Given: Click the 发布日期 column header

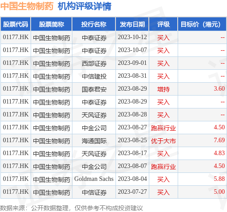Looking at the screenshot, I should 132,24.
